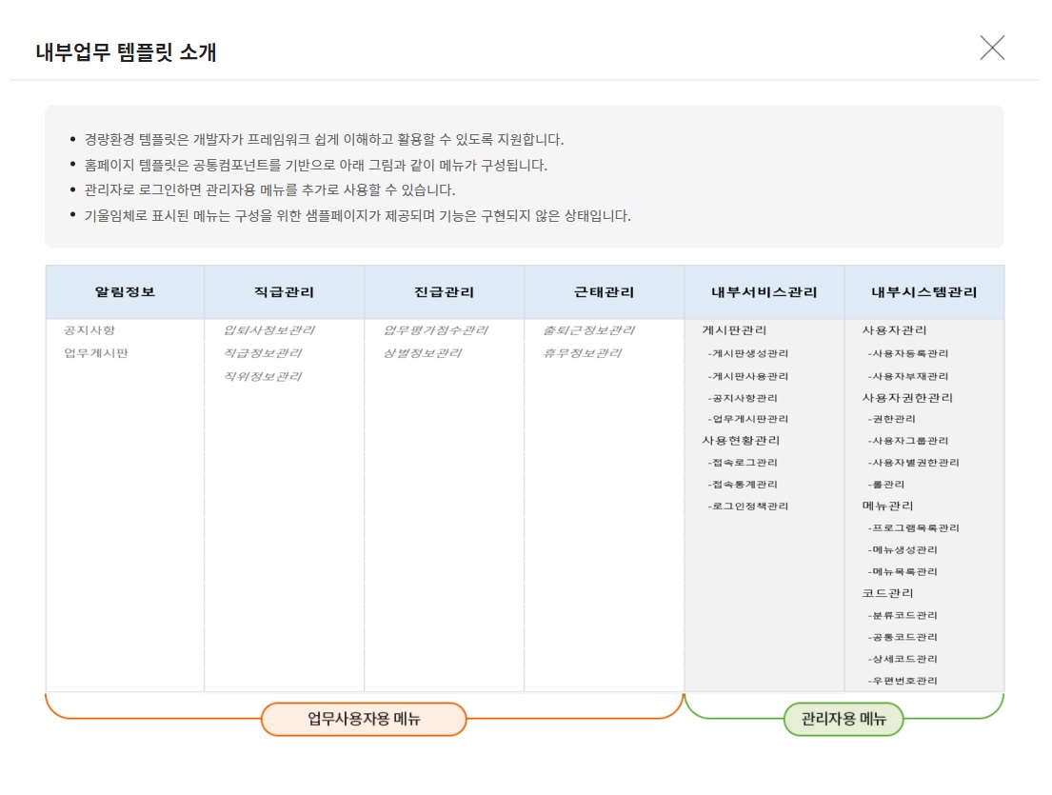The image size is (1052, 795).
Task: Click the green 관리자용 메뉴 label
Action: tap(843, 719)
